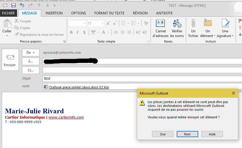Click the Envoyer send button
Image resolution: width=242 pixels, height=148 pixels.
pyautogui.click(x=10, y=60)
